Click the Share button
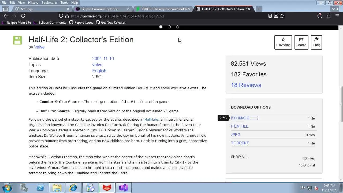The width and height of the screenshot is (343, 193). click(x=301, y=42)
